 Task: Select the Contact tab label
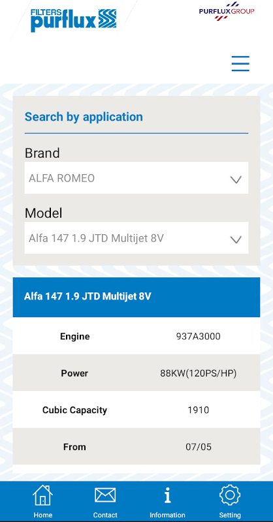105,515
